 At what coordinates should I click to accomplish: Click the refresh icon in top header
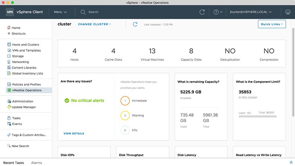(x=202, y=12)
